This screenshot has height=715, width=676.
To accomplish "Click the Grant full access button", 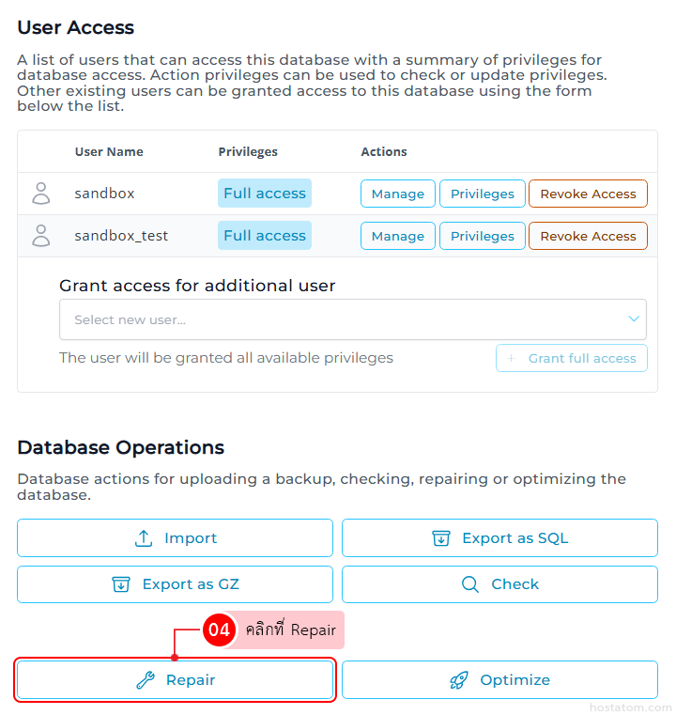I will tap(571, 358).
